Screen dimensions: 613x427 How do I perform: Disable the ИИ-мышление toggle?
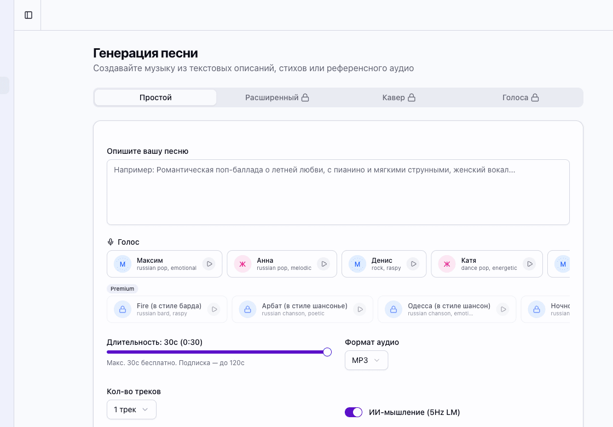(x=354, y=412)
